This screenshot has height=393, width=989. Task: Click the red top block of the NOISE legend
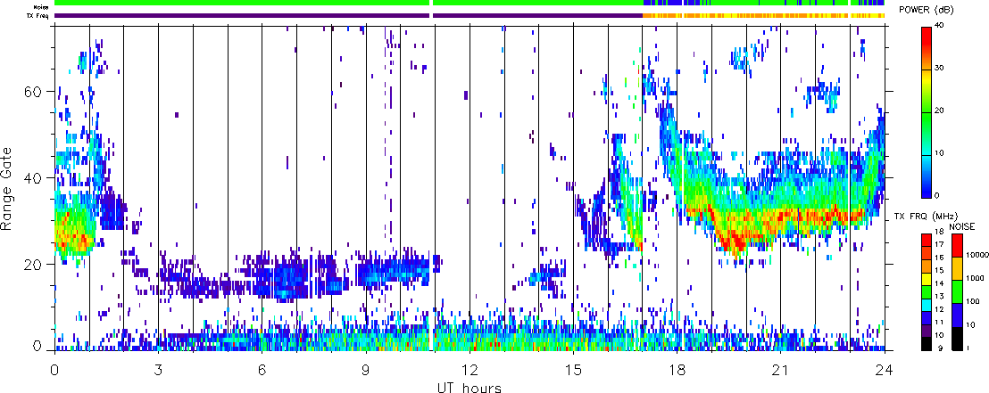(958, 246)
